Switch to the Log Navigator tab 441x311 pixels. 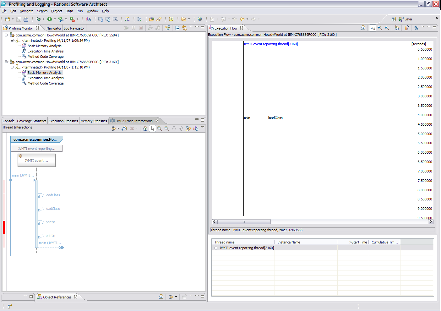pos(74,28)
